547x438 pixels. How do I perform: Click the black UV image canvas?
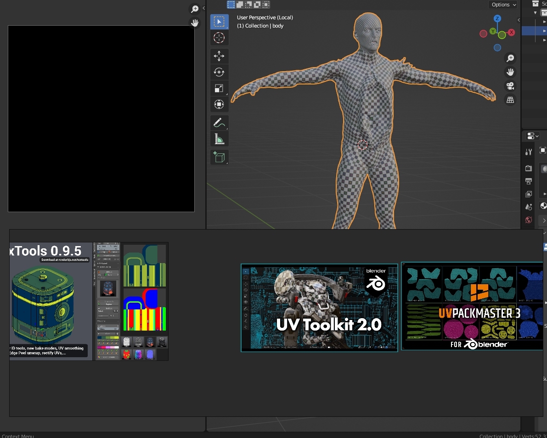[x=101, y=118]
